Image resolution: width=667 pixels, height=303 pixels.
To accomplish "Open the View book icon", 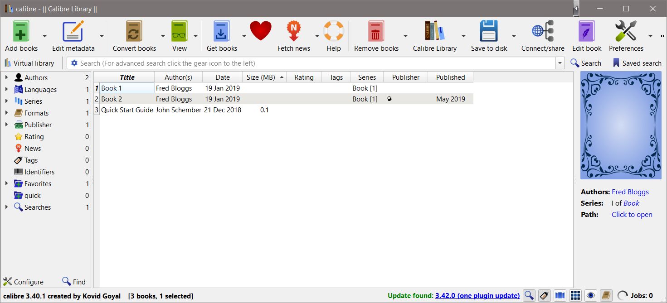I will pos(180,32).
